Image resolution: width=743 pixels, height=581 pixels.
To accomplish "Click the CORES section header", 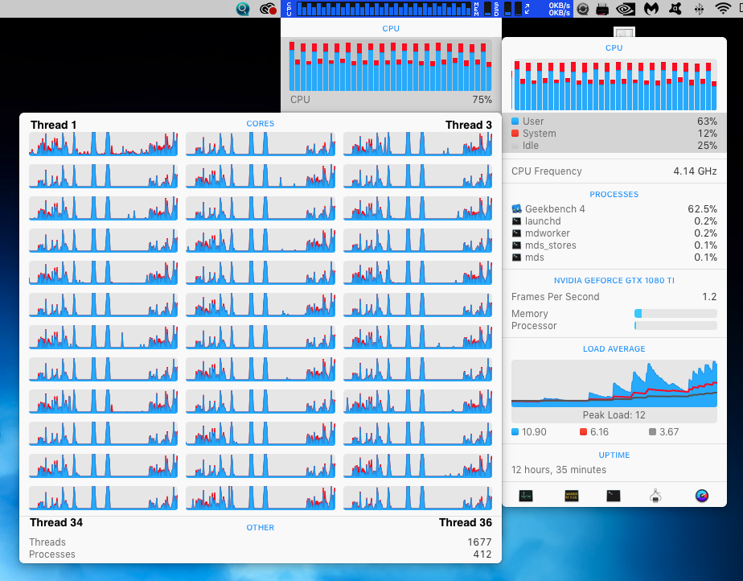I will click(x=261, y=123).
